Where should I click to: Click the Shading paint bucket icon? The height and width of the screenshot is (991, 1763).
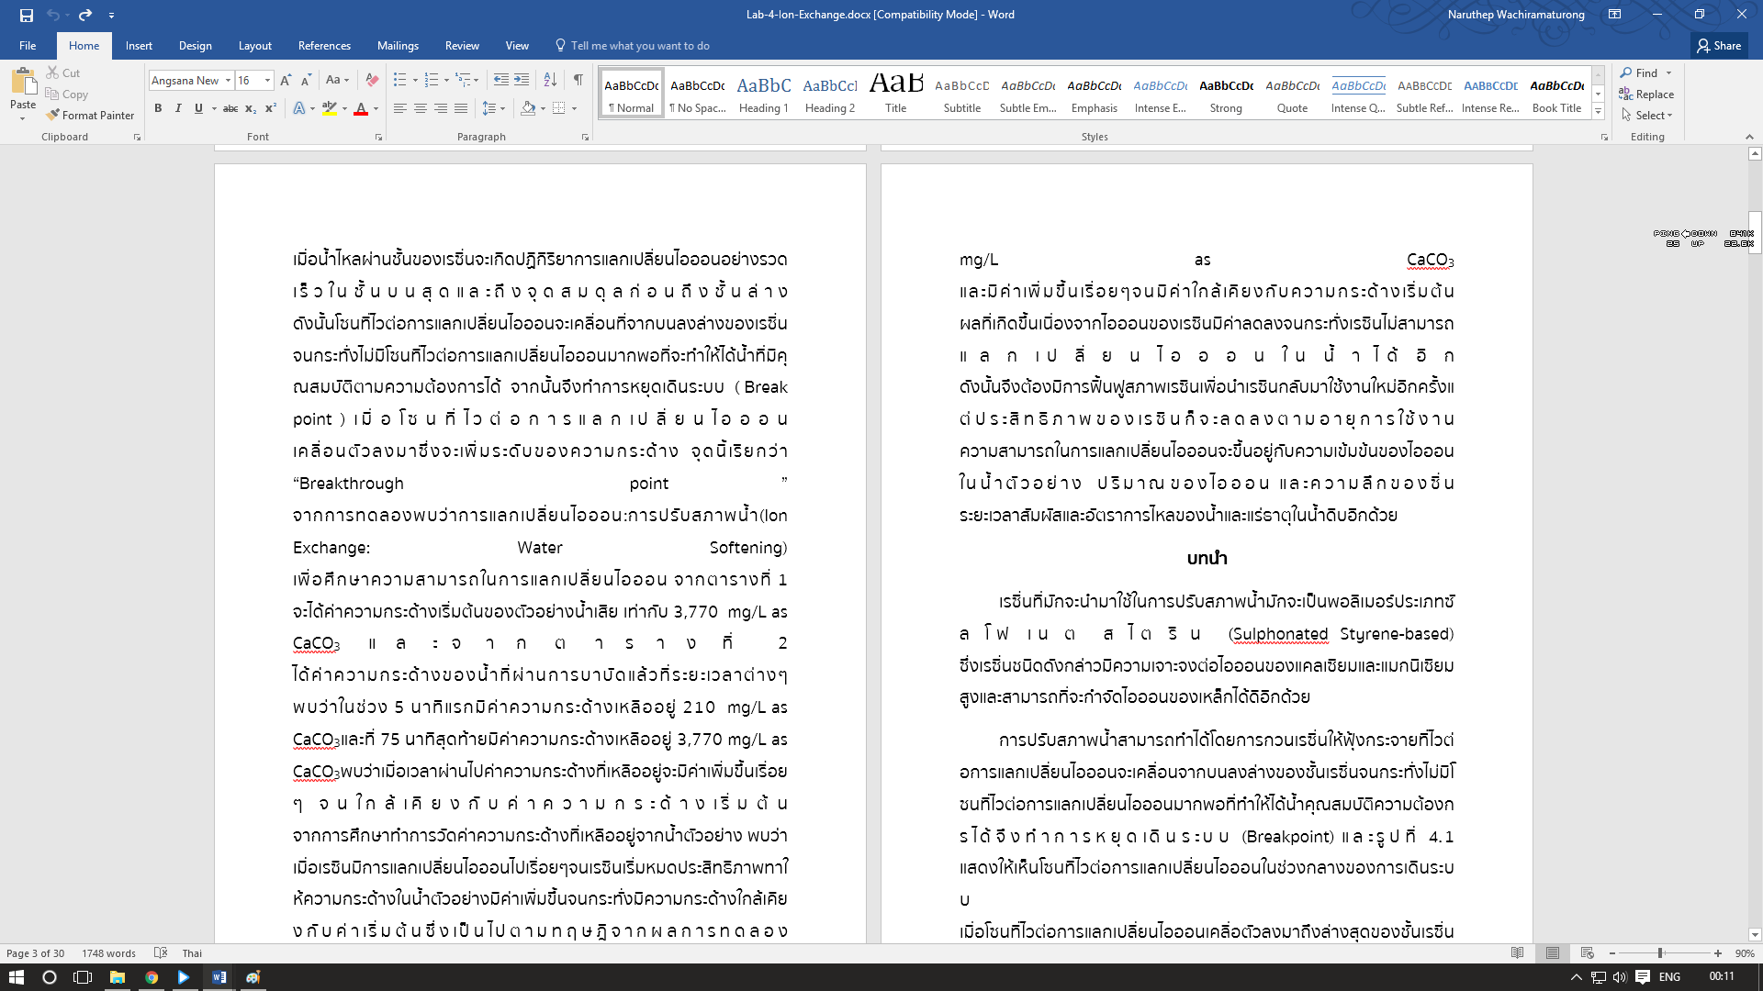point(528,108)
